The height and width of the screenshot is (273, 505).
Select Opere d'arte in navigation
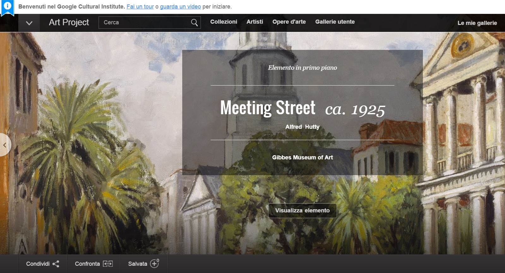[289, 22]
